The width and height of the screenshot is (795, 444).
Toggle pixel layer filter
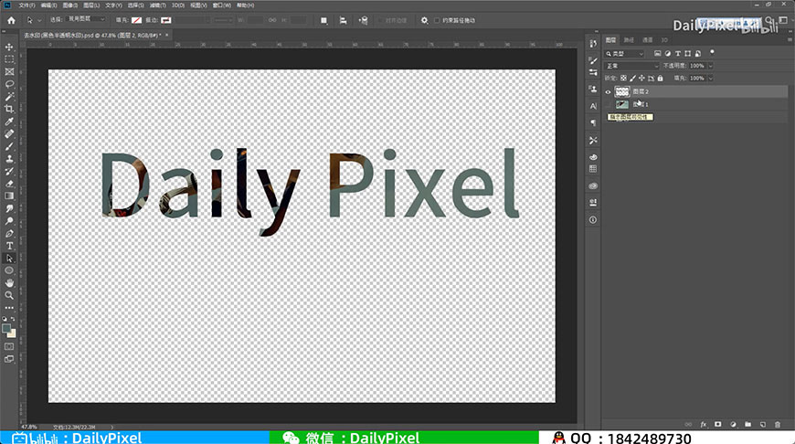[658, 53]
